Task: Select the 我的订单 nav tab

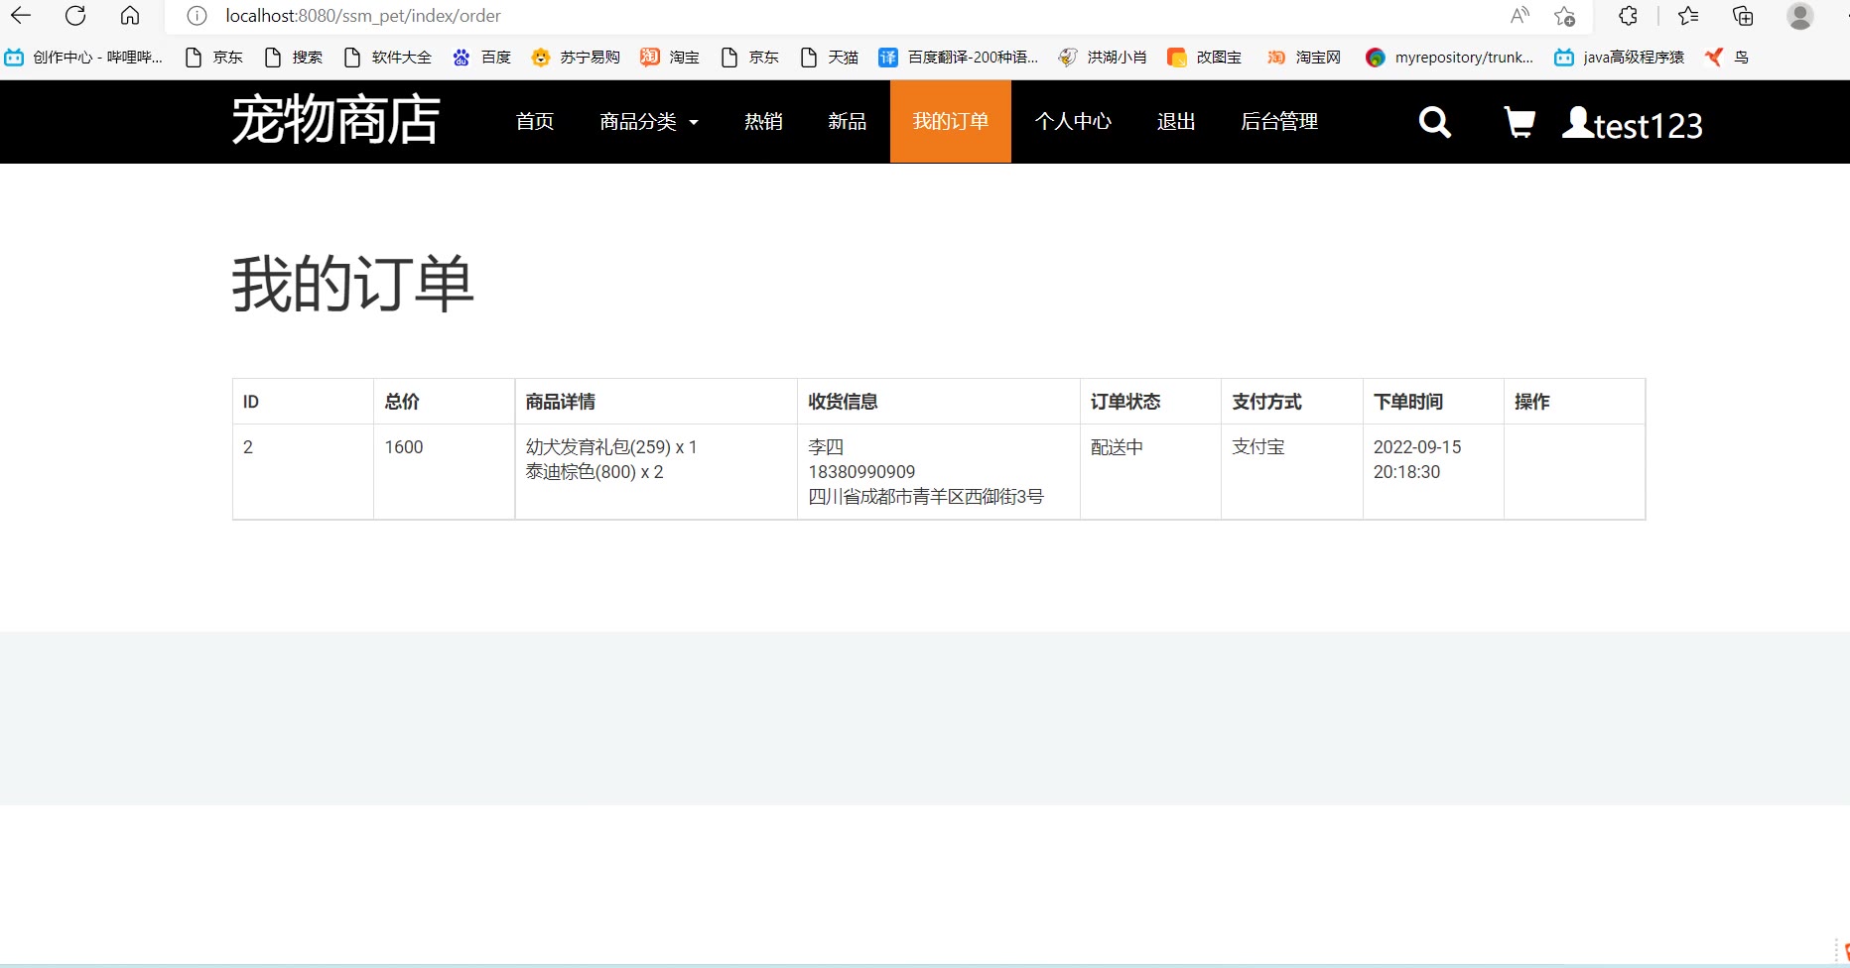Action: tap(951, 121)
